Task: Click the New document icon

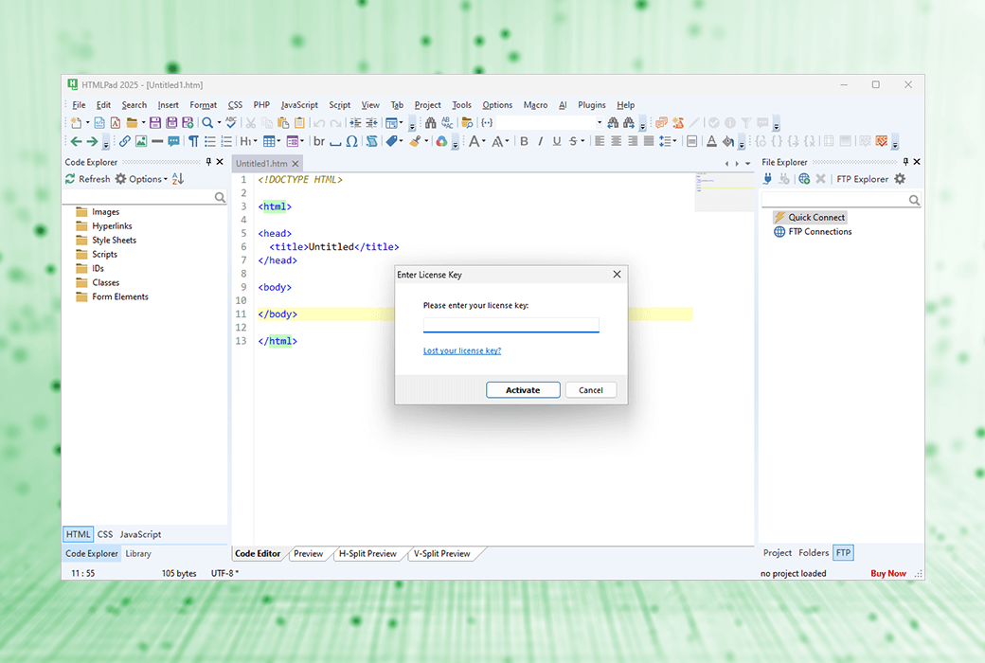Action: point(76,122)
